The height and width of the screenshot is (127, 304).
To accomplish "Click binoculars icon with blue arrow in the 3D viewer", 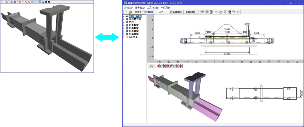I will tap(12, 2).
